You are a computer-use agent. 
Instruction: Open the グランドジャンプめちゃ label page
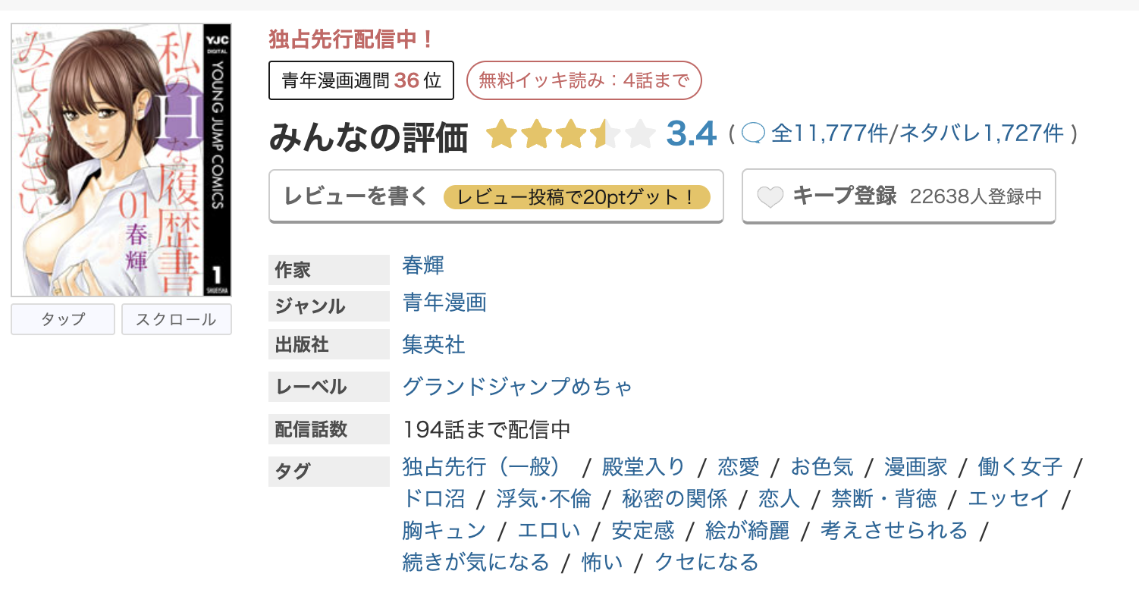[517, 387]
